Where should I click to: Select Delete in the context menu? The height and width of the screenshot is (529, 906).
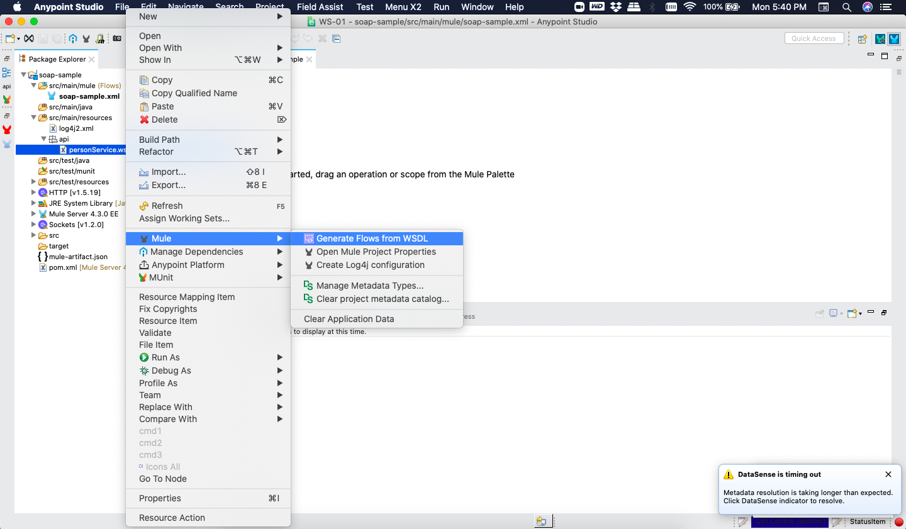click(x=208, y=120)
